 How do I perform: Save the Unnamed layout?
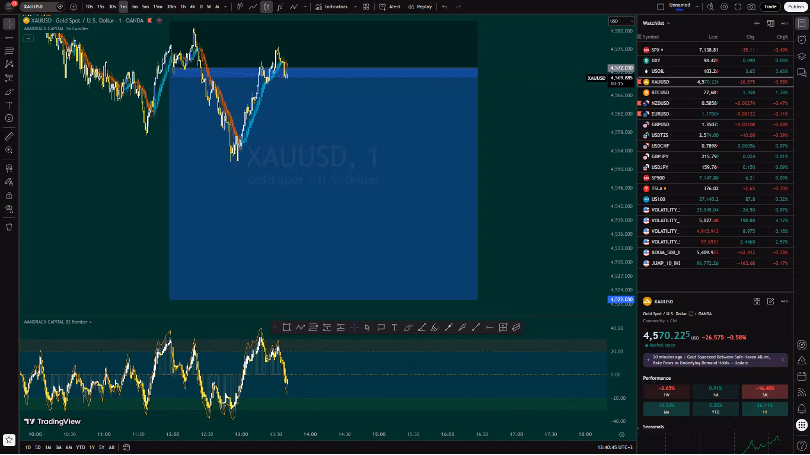[680, 9]
